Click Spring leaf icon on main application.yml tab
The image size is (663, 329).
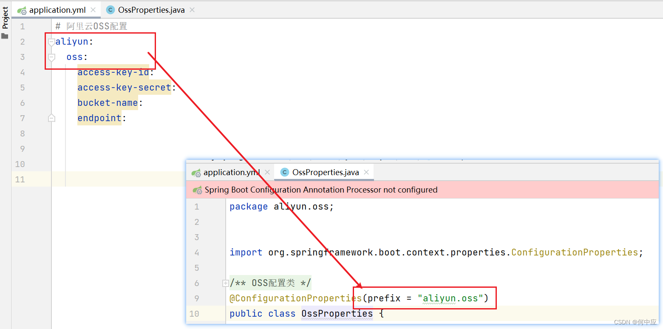click(x=22, y=10)
